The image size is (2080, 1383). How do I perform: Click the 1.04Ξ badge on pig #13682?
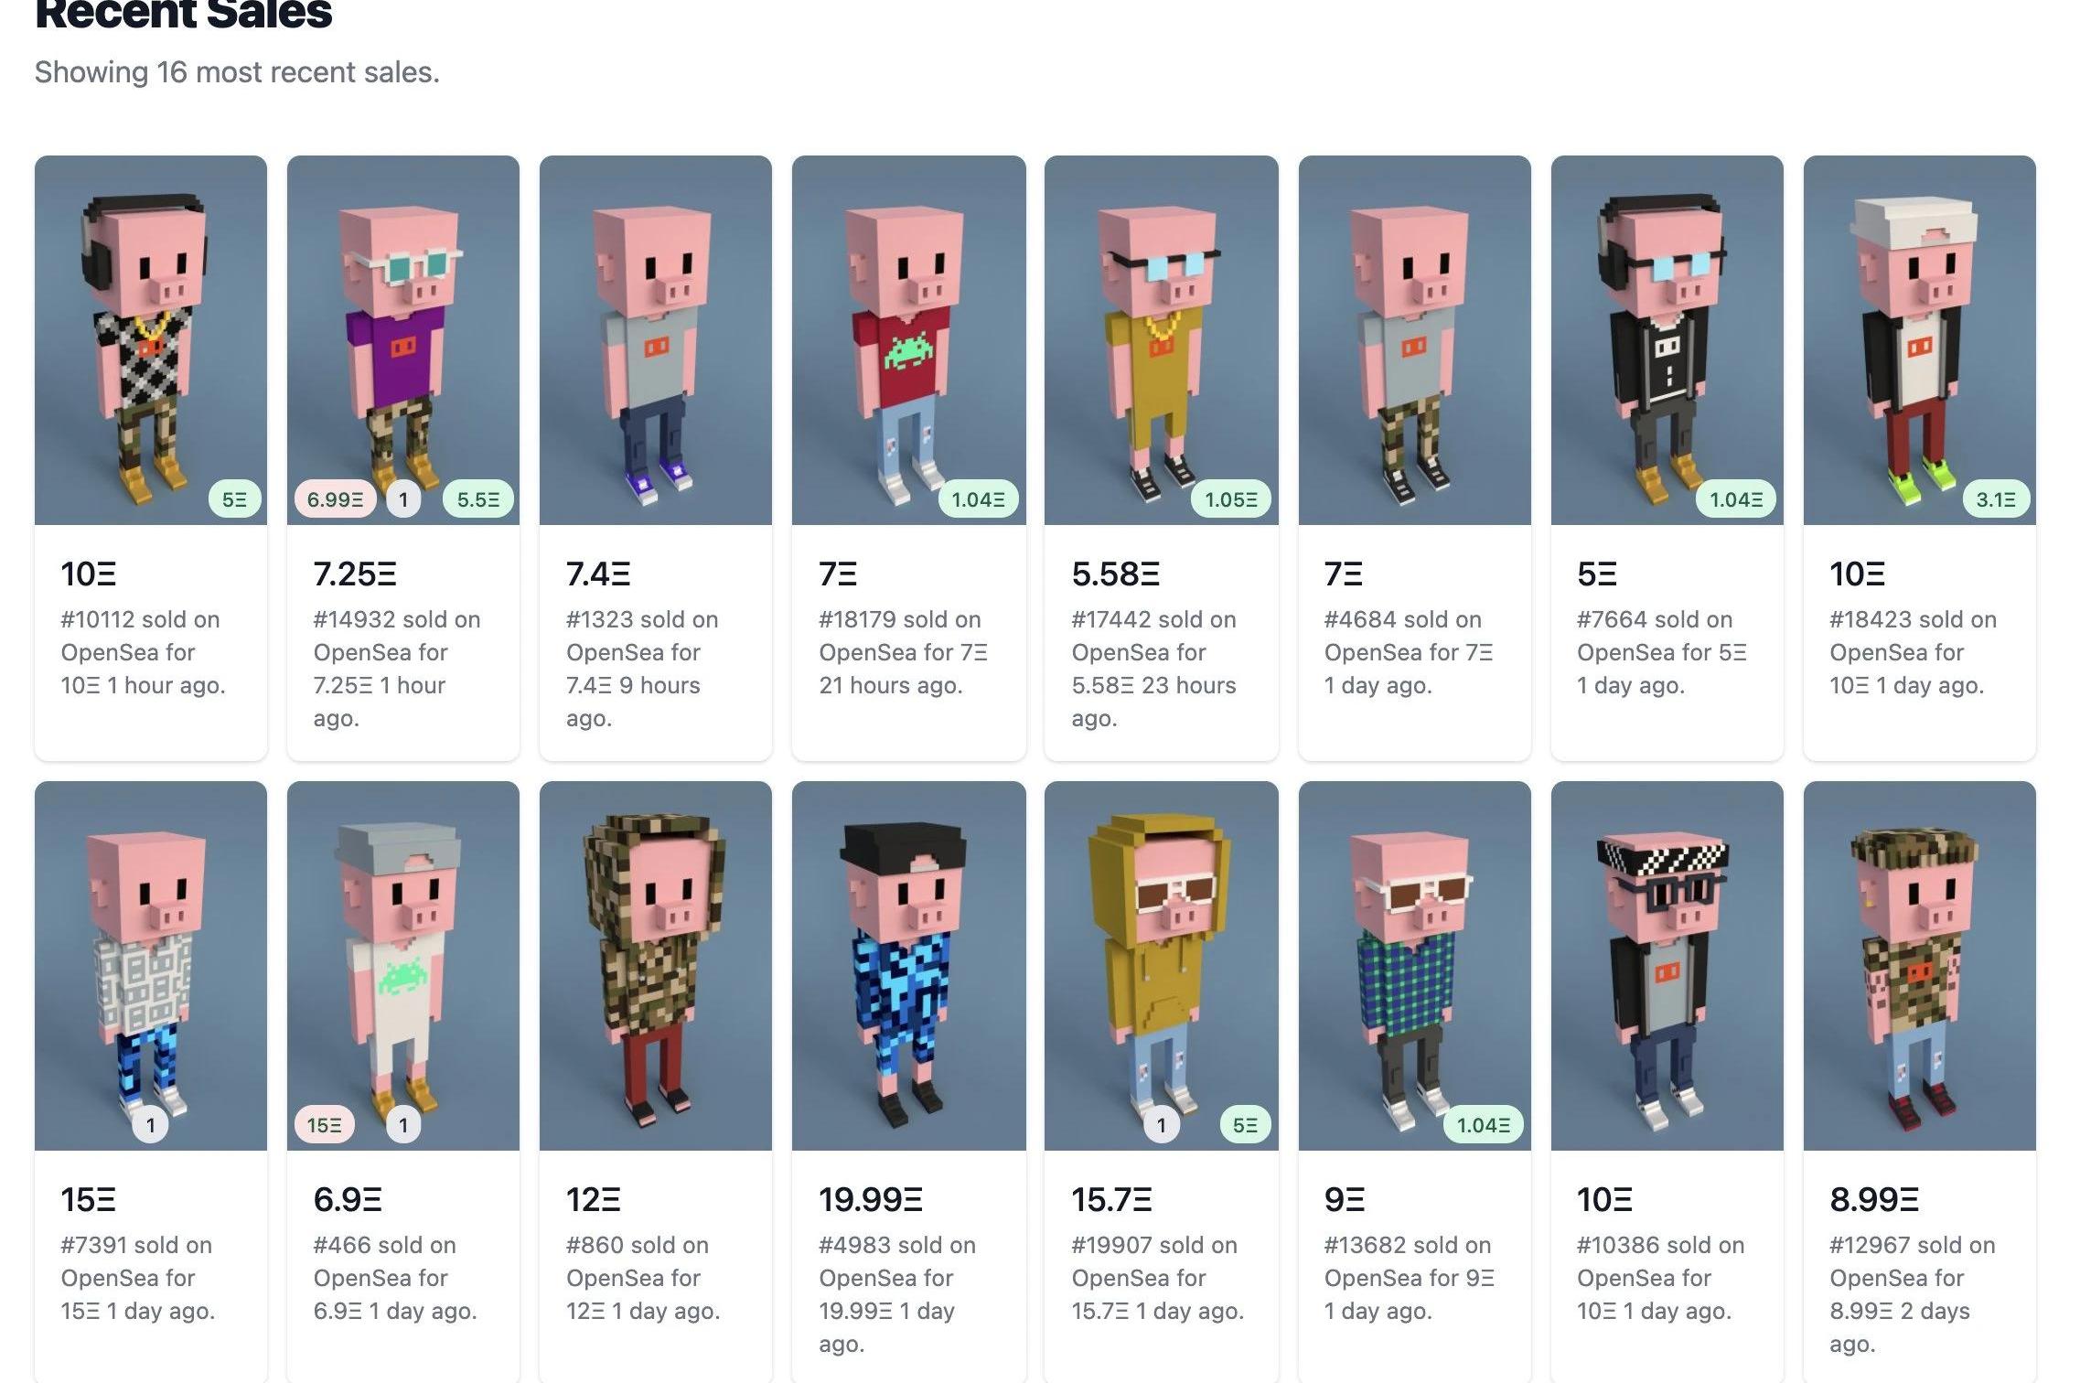pyautogui.click(x=1484, y=1125)
